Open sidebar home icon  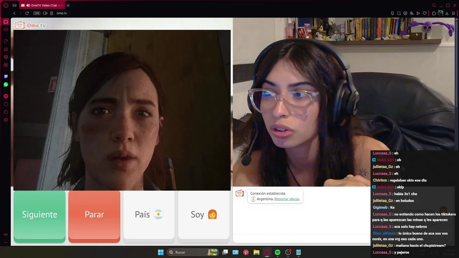click(x=6, y=21)
